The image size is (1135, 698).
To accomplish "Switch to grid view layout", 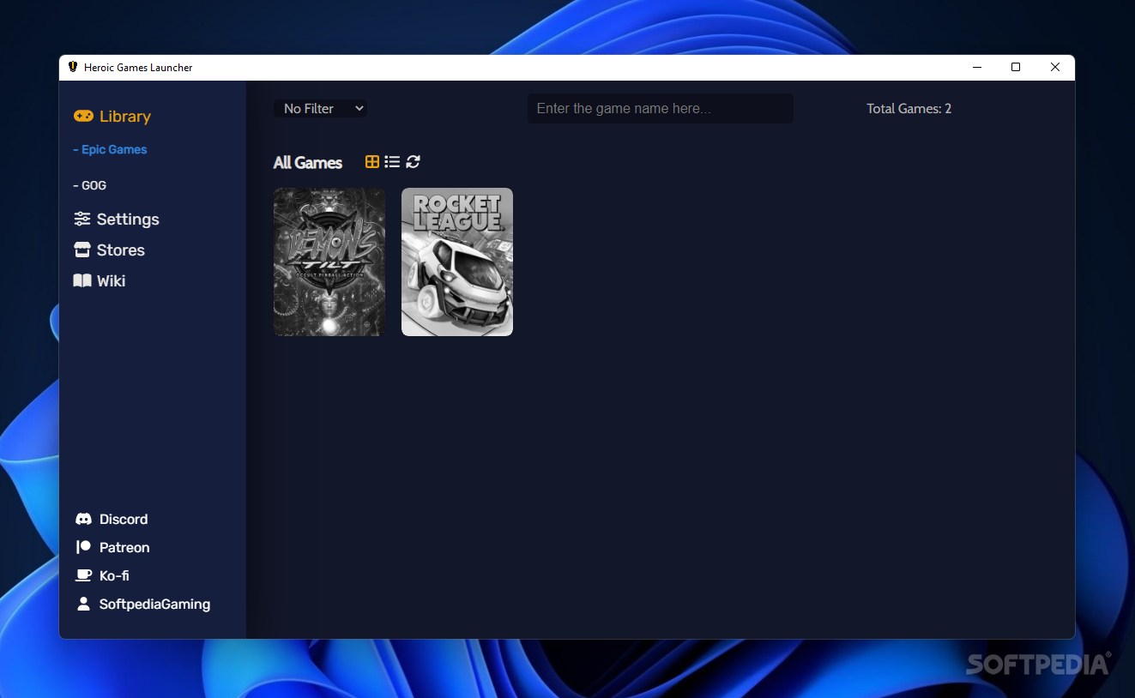I will 372,161.
